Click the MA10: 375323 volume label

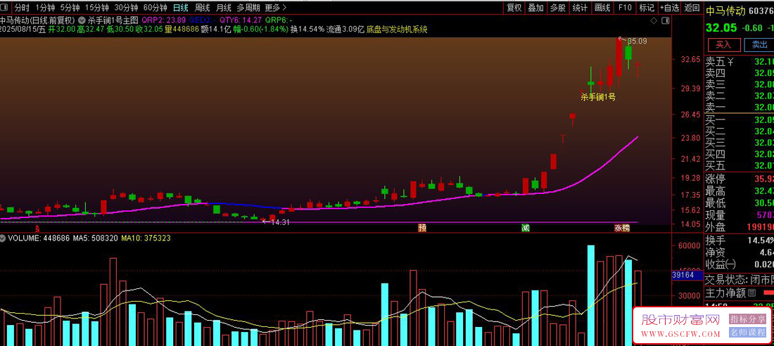point(146,238)
